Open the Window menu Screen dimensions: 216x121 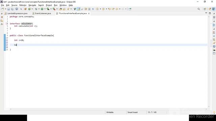pos(63,5)
